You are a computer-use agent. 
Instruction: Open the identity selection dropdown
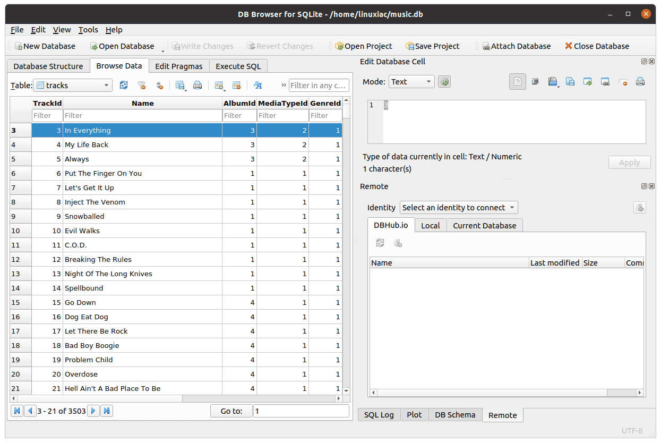click(458, 207)
